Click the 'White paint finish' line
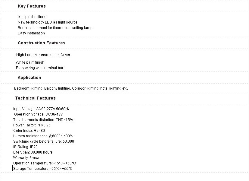 click(30, 62)
